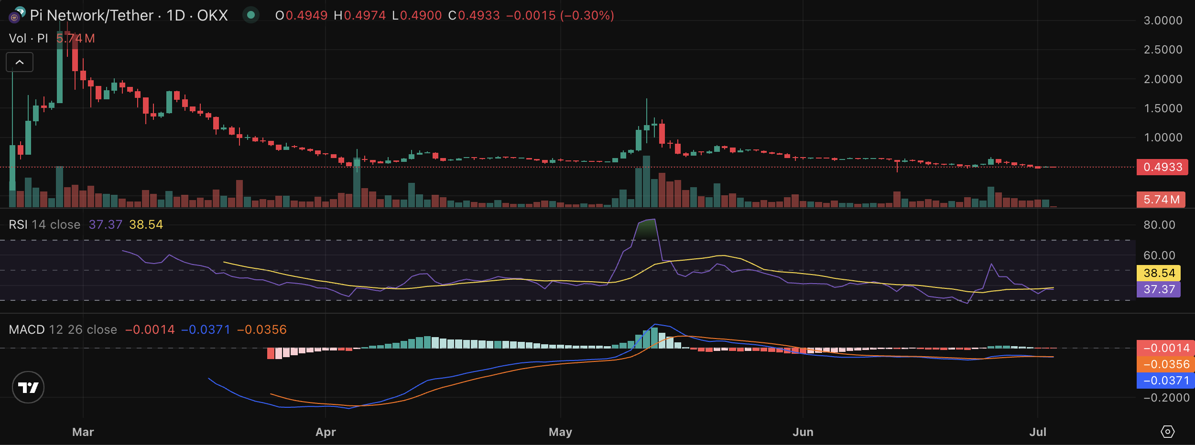This screenshot has width=1195, height=445.
Task: Click the orange signal label −0.0356
Action: [x=1166, y=364]
